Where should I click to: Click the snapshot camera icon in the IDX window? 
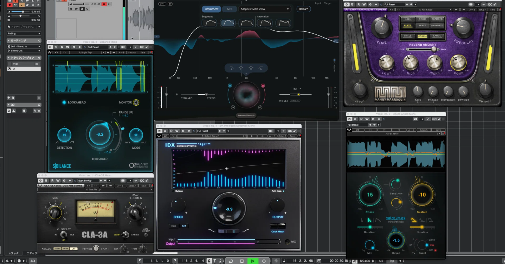click(x=271, y=131)
